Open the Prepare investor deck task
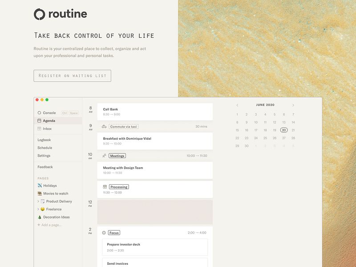The width and height of the screenshot is (356, 267). click(x=155, y=247)
